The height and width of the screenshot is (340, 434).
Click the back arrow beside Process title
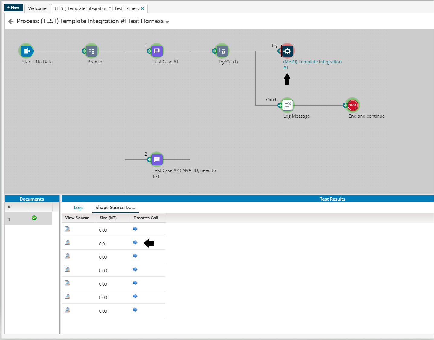click(11, 21)
